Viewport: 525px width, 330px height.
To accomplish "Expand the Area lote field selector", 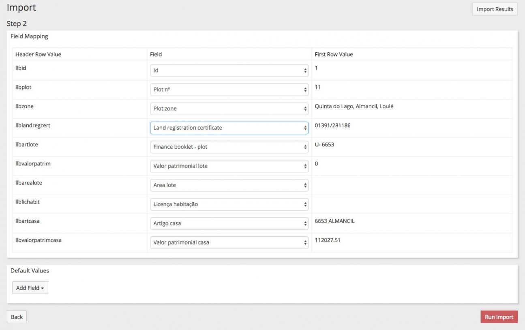I will [x=229, y=185].
